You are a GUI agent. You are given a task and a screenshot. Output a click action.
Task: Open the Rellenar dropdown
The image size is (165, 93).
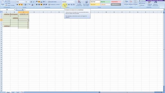coord(143,3)
